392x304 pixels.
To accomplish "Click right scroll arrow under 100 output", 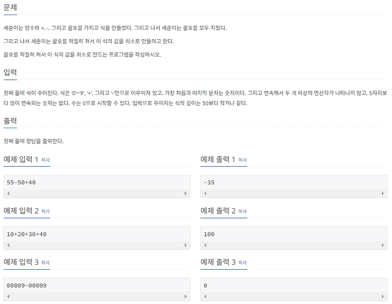I will (383, 245).
